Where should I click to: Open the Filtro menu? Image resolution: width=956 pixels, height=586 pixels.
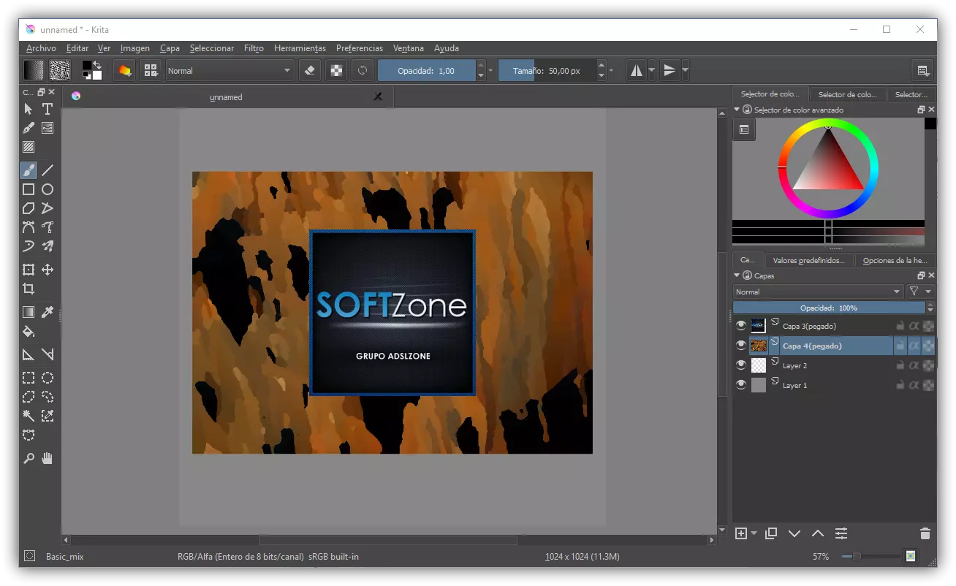[254, 48]
